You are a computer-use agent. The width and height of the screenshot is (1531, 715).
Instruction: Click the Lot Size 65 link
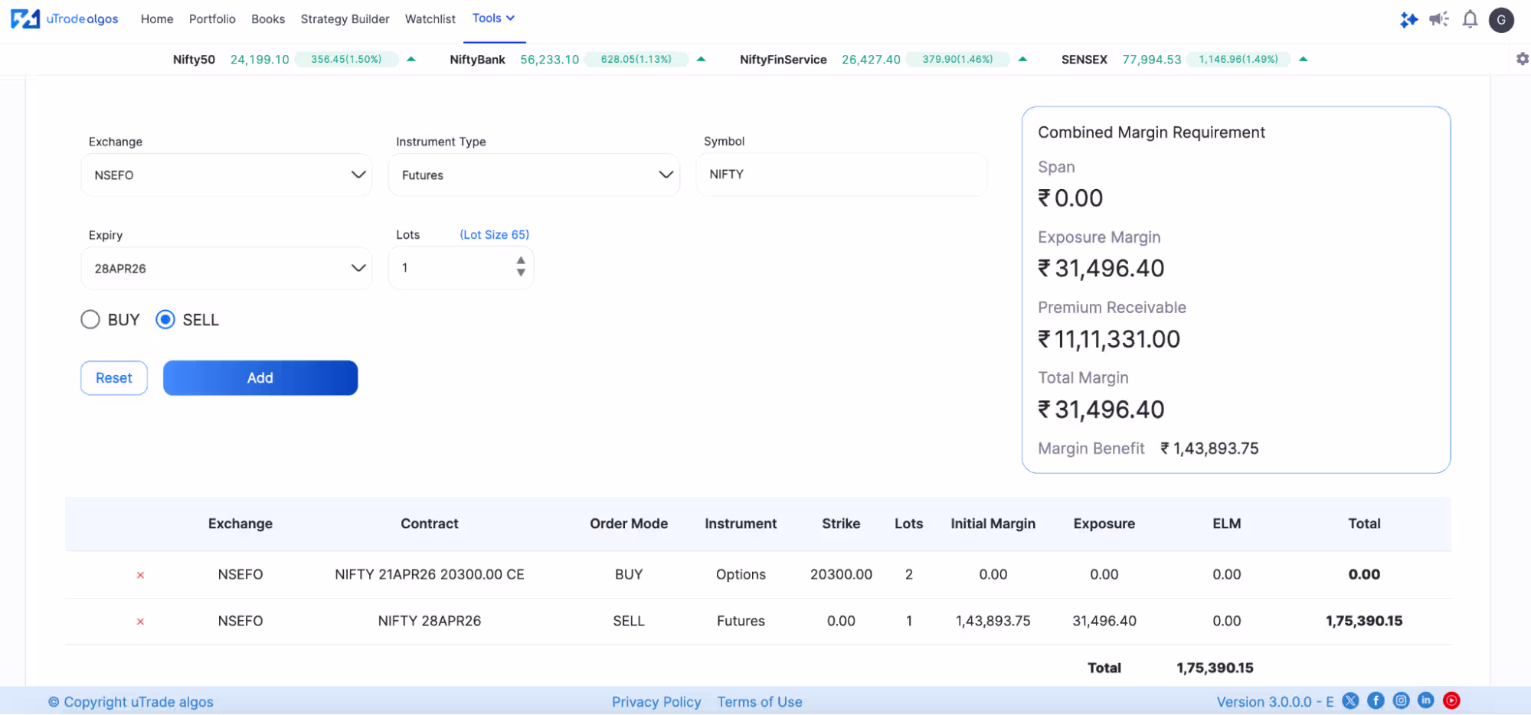tap(494, 234)
